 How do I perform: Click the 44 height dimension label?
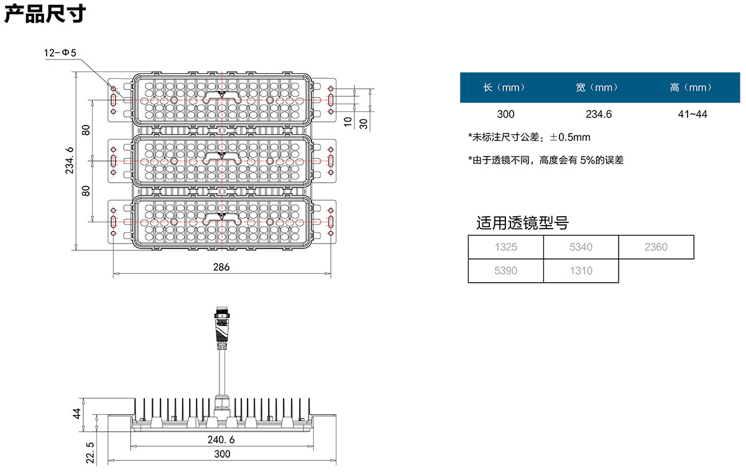(78, 414)
